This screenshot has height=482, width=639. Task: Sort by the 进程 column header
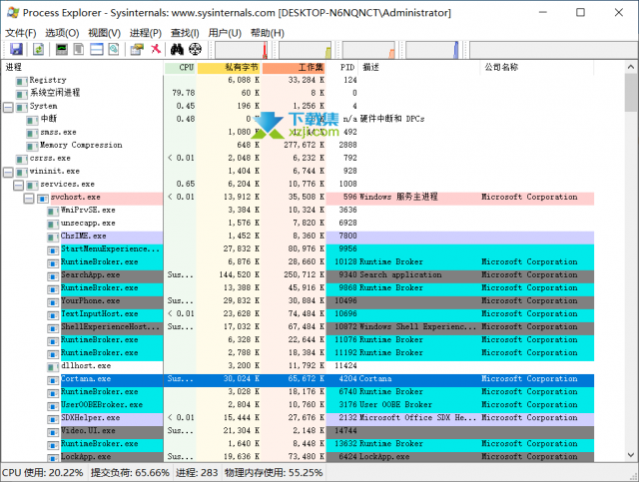point(83,67)
